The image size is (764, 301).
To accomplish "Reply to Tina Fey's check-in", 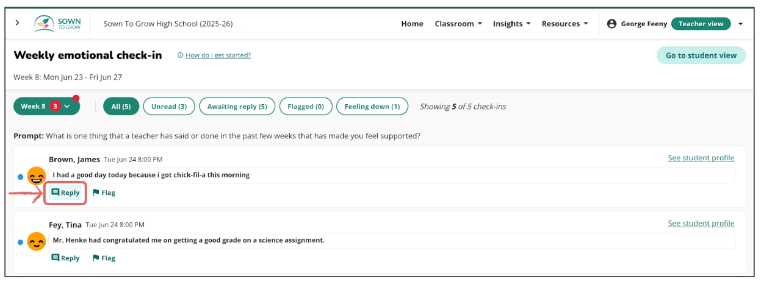I will click(65, 258).
